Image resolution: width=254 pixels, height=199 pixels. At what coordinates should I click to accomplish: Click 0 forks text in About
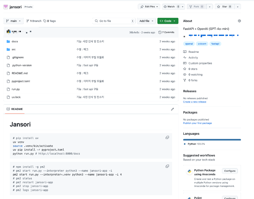click(193, 80)
